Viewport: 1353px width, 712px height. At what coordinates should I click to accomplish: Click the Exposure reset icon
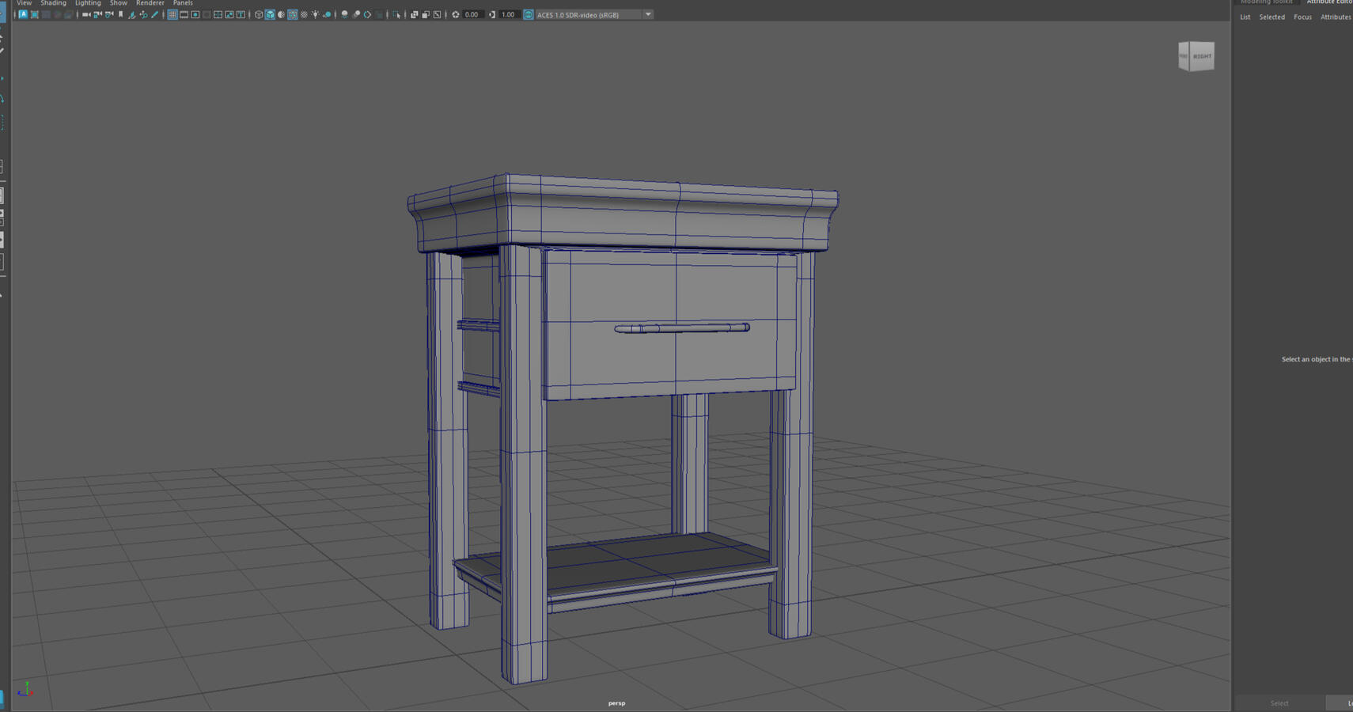tap(455, 15)
